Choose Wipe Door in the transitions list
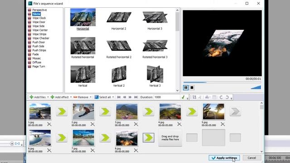This screenshot has height=163, width=290. tap(39, 22)
